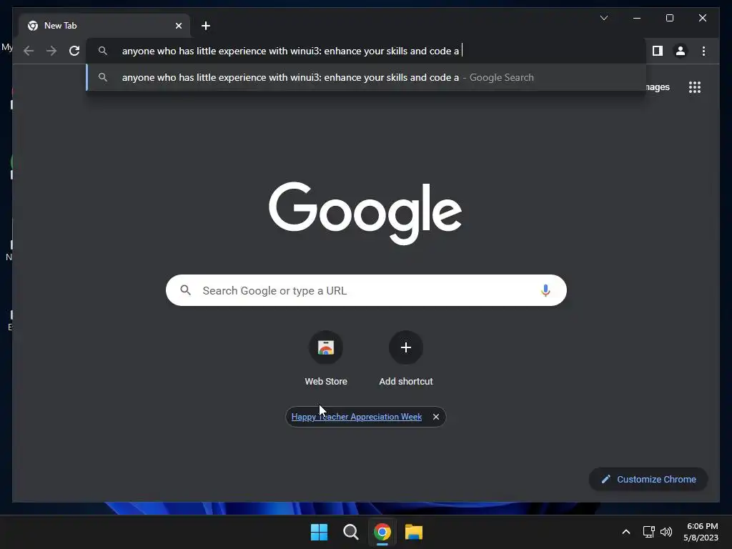Click the Add shortcut plus button
This screenshot has width=732, height=549.
click(x=406, y=347)
